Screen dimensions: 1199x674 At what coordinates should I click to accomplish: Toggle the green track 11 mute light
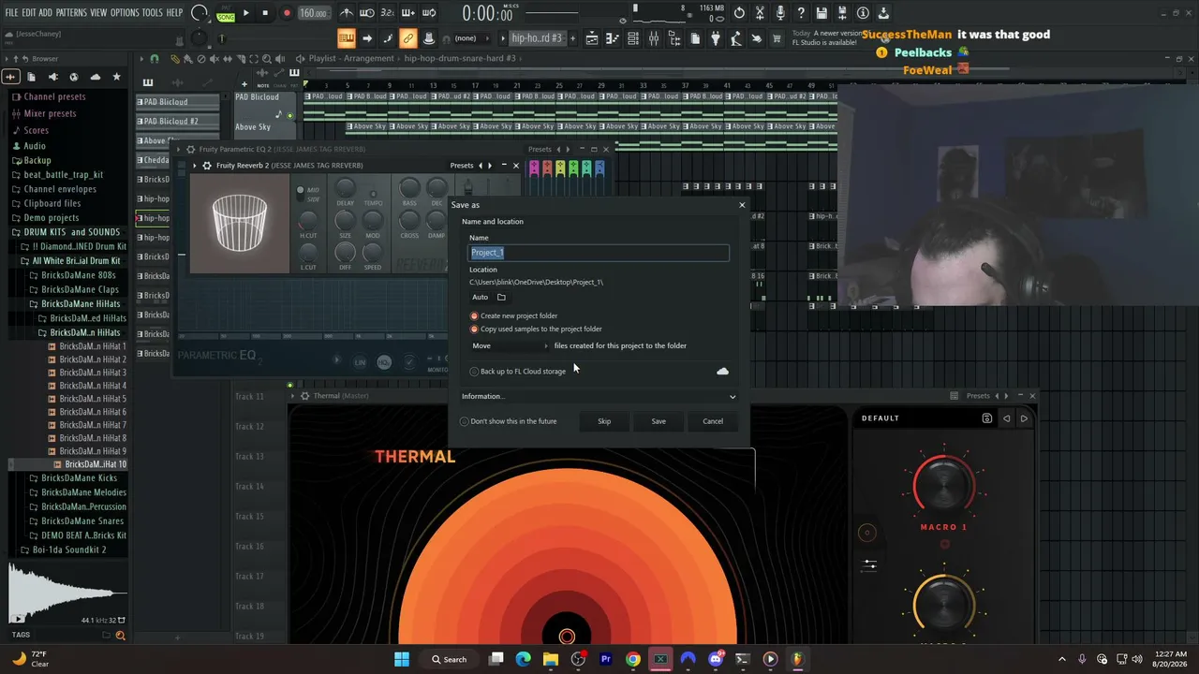[290, 385]
